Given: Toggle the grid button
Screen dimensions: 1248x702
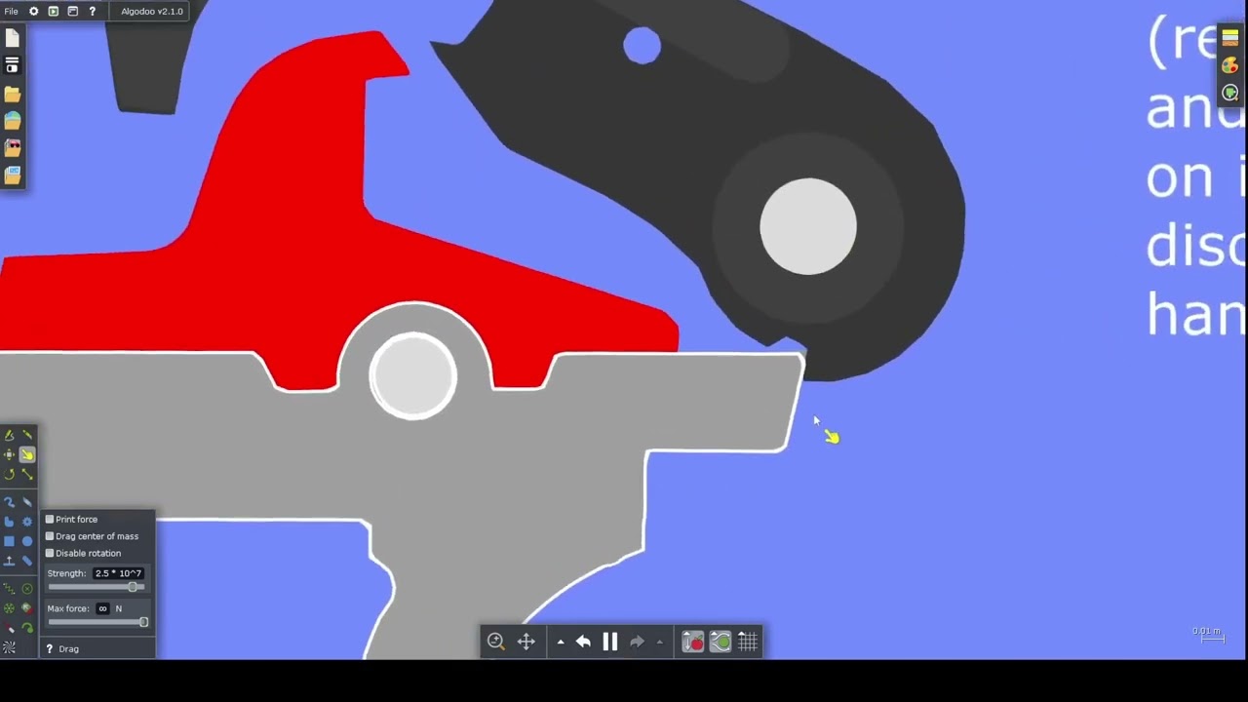Looking at the screenshot, I should (748, 642).
